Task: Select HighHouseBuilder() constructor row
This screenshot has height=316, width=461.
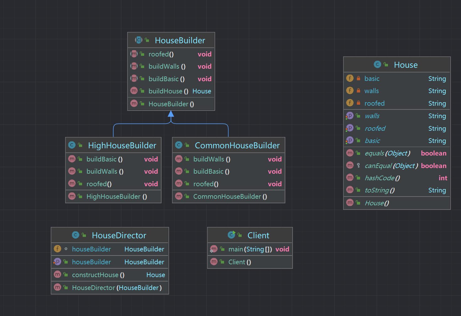Action: tap(116, 197)
